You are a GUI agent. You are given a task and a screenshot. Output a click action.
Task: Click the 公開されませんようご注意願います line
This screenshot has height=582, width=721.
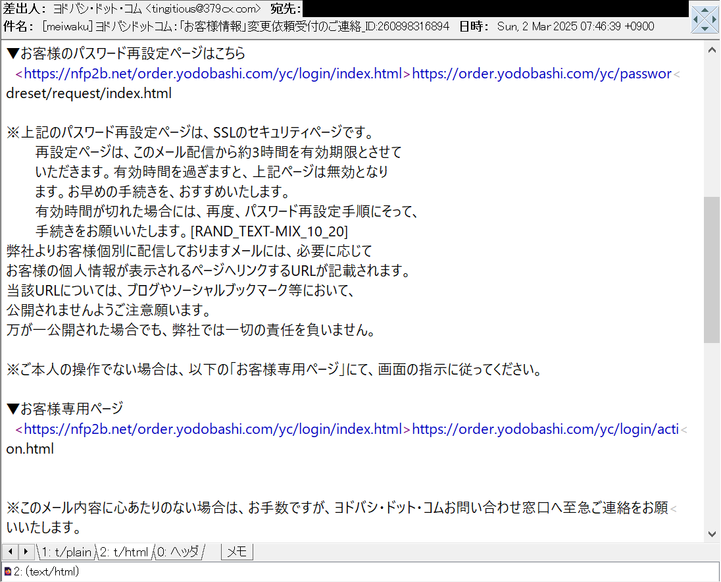pyautogui.click(x=109, y=310)
